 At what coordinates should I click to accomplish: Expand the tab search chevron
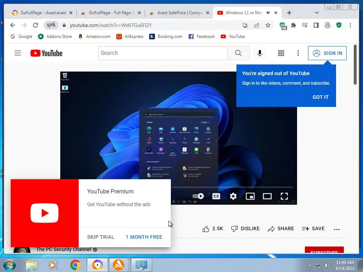pos(317,13)
